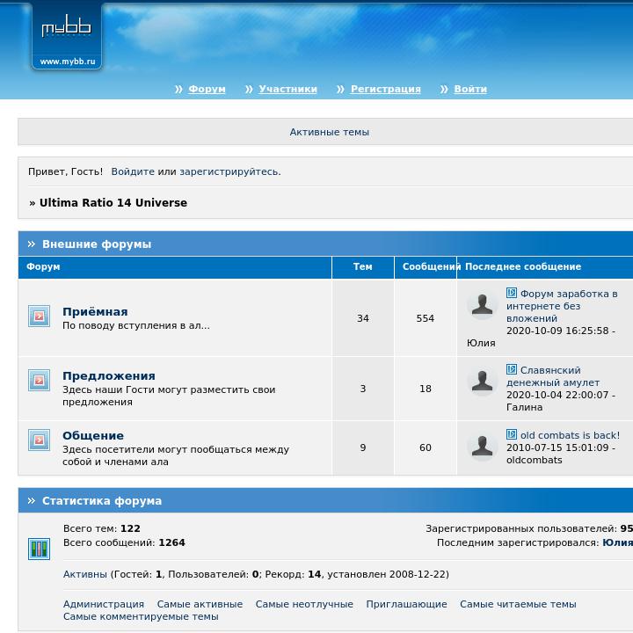Screen dimensions: 633x633
Task: Open the Участники navigation link
Action: (x=287, y=89)
